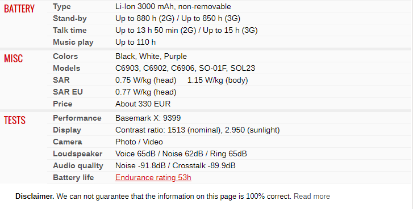The image size is (413, 209).
Task: Click the Read more disclaimer link
Action: [311, 197]
